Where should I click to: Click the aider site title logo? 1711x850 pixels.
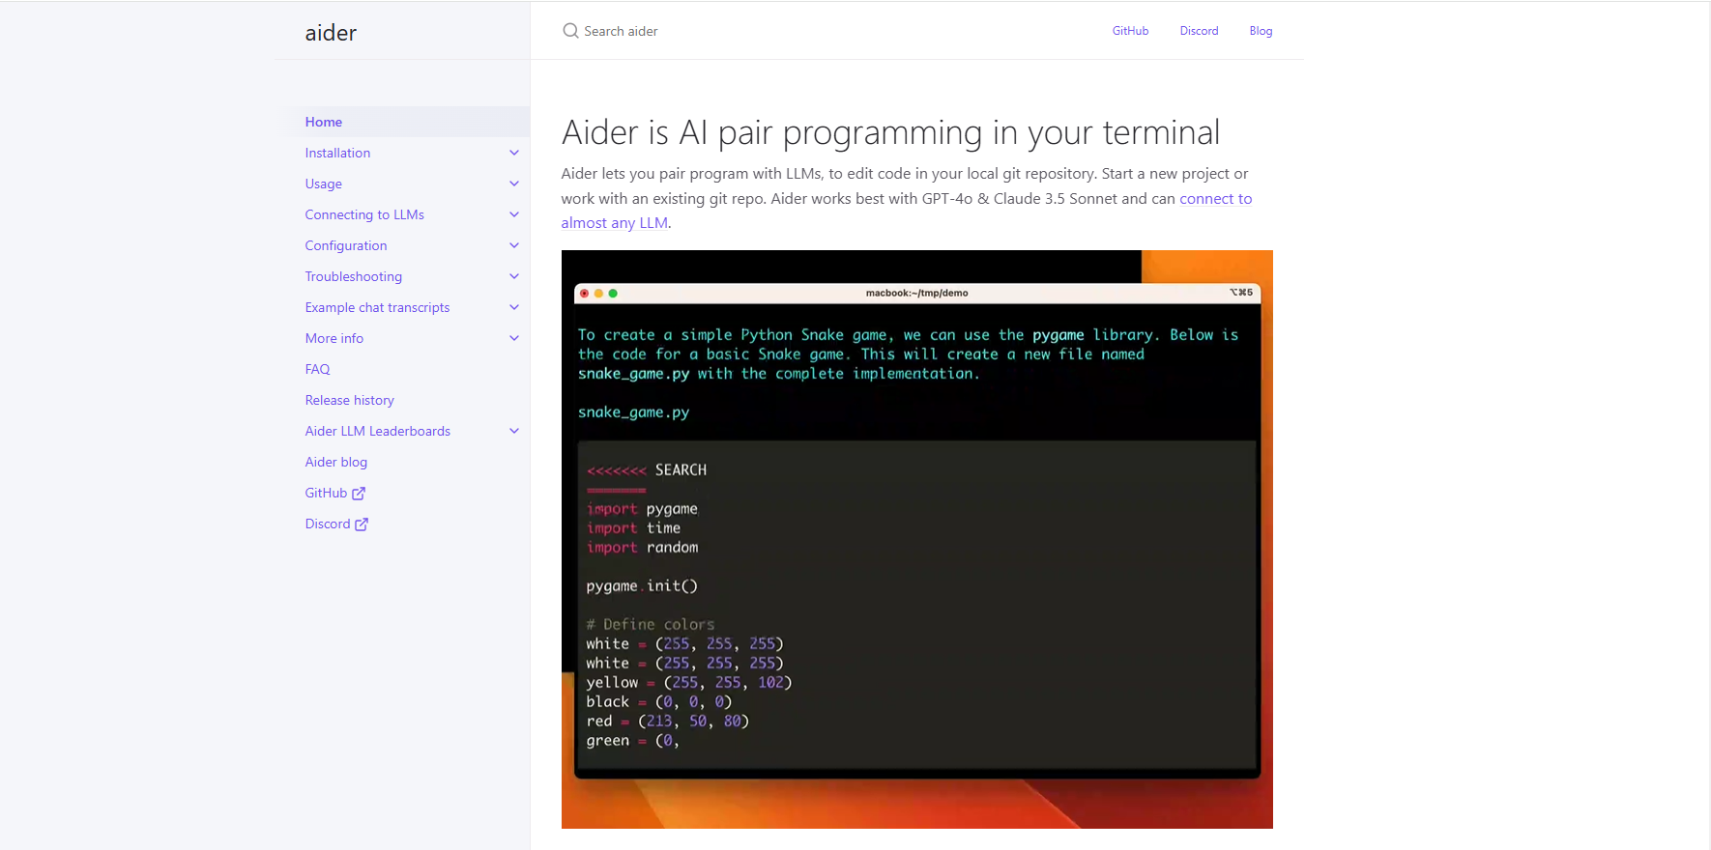[x=331, y=33]
